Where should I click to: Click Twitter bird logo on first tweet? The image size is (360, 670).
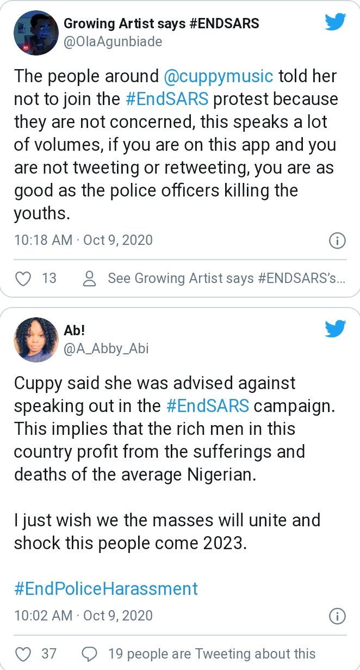336,22
